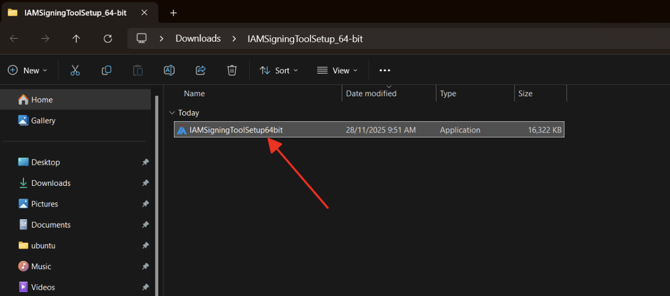Sort by the Name column header

pos(194,93)
